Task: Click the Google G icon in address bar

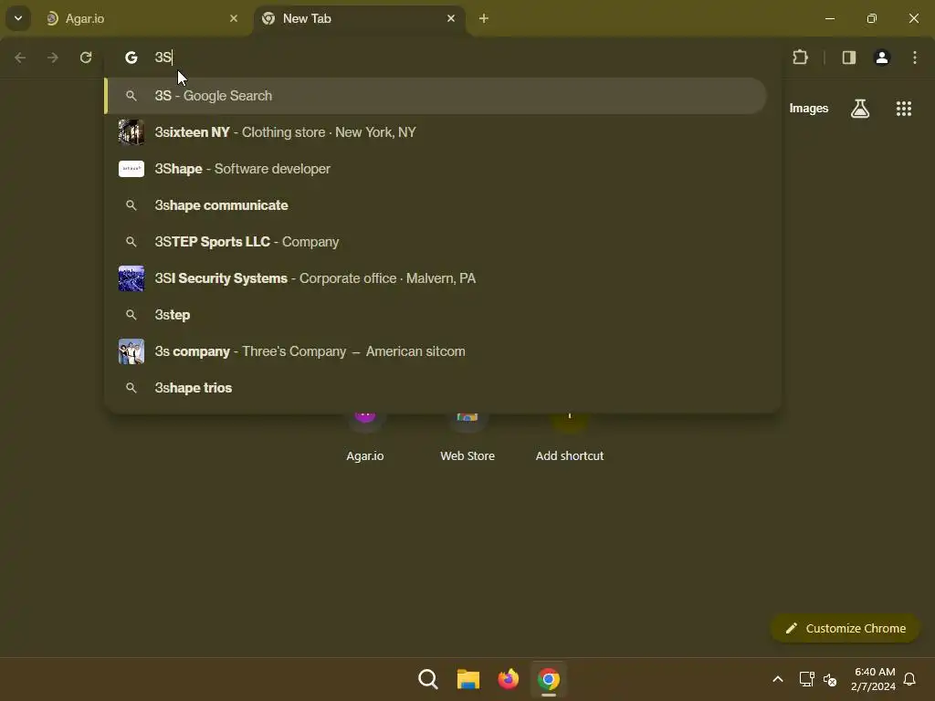Action: click(x=131, y=58)
